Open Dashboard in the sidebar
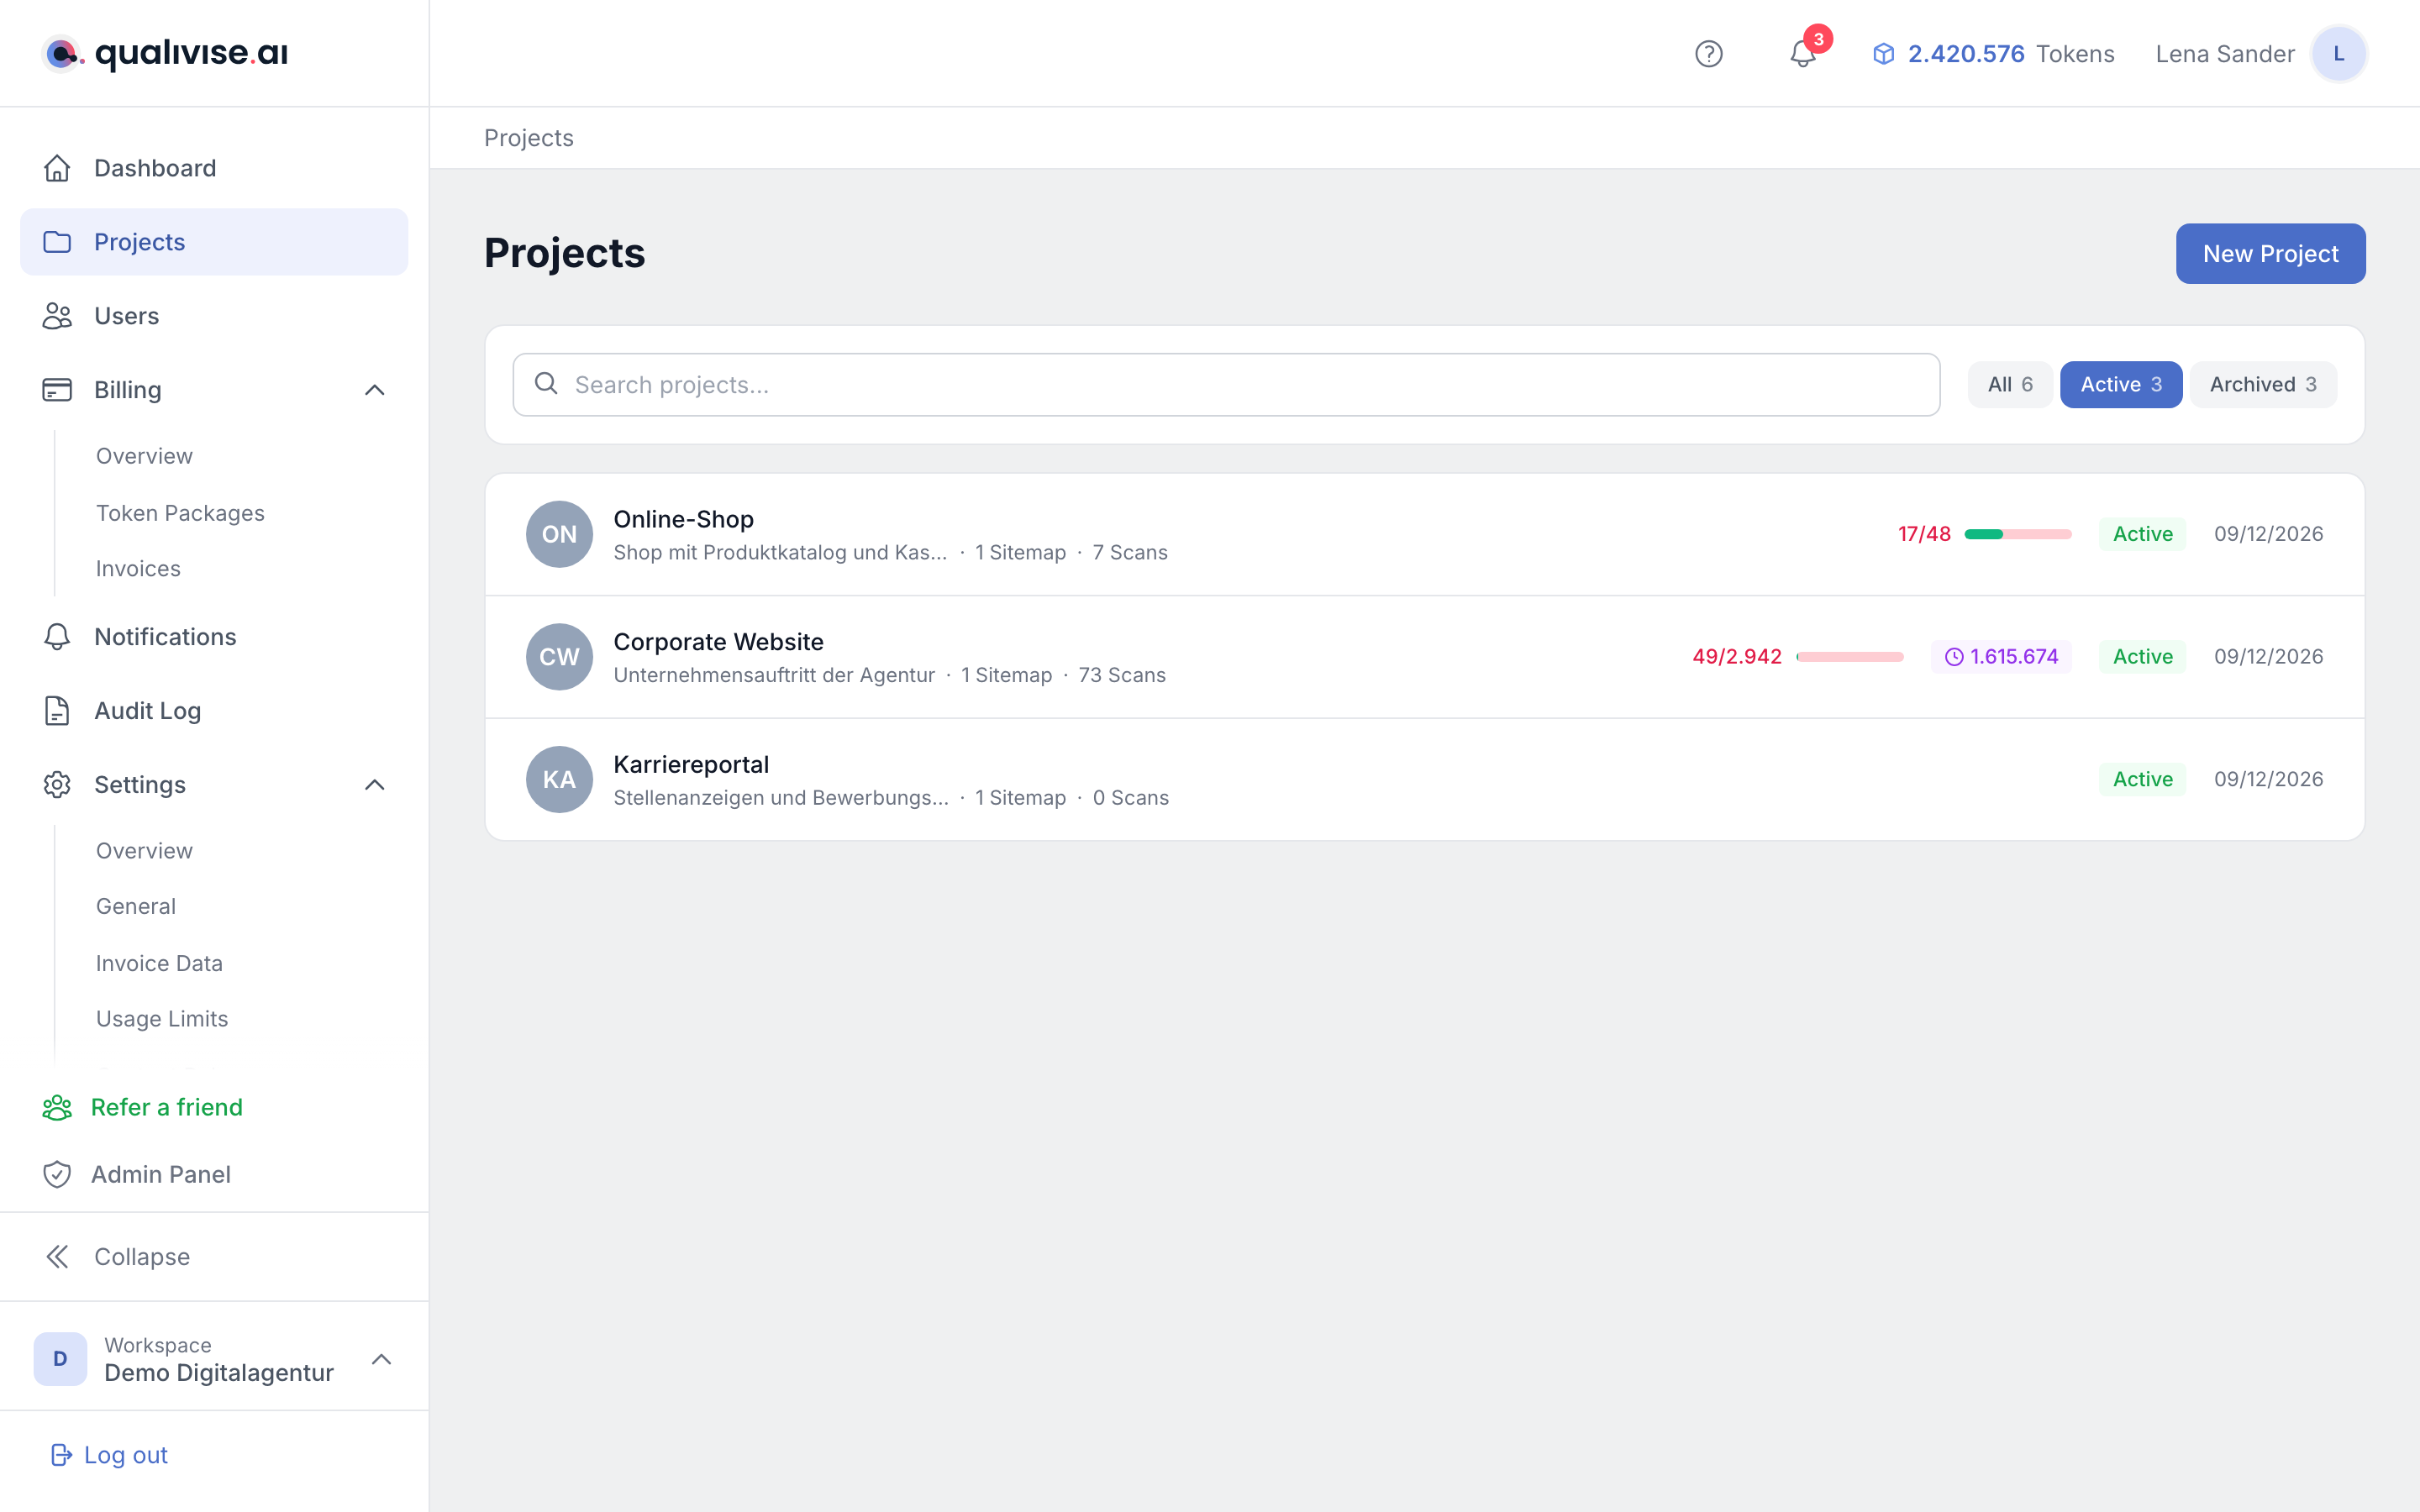This screenshot has width=2420, height=1512. click(214, 168)
